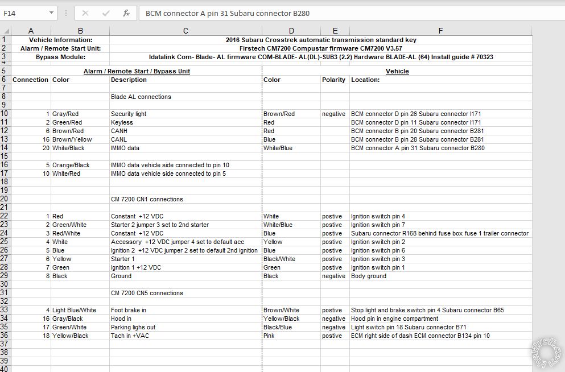Click the 'Blade AL connections' cell

pos(185,97)
